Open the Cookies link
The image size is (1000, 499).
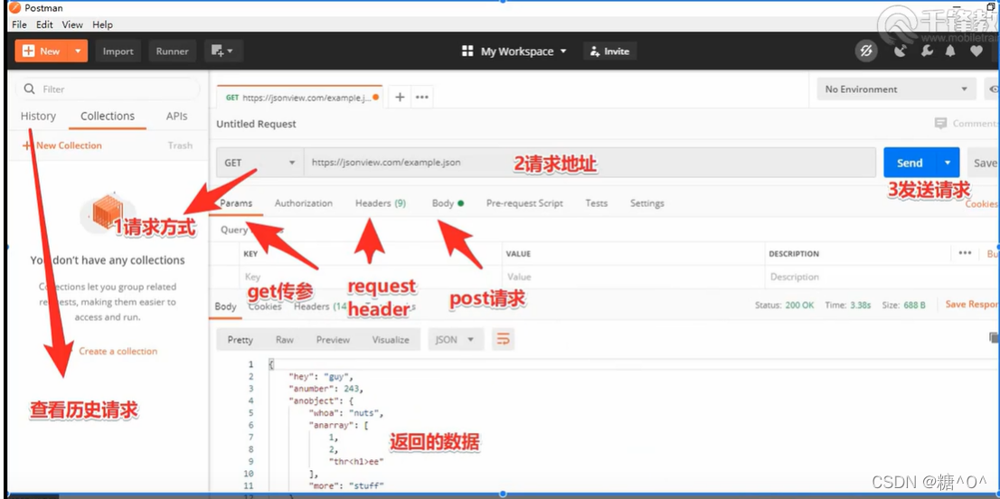982,204
